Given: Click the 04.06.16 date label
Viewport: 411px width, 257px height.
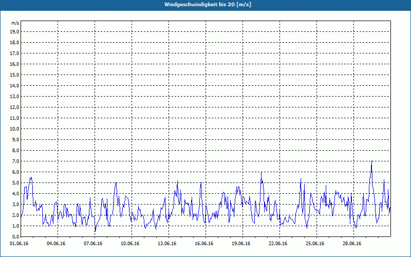Looking at the screenshot, I should click(56, 244).
